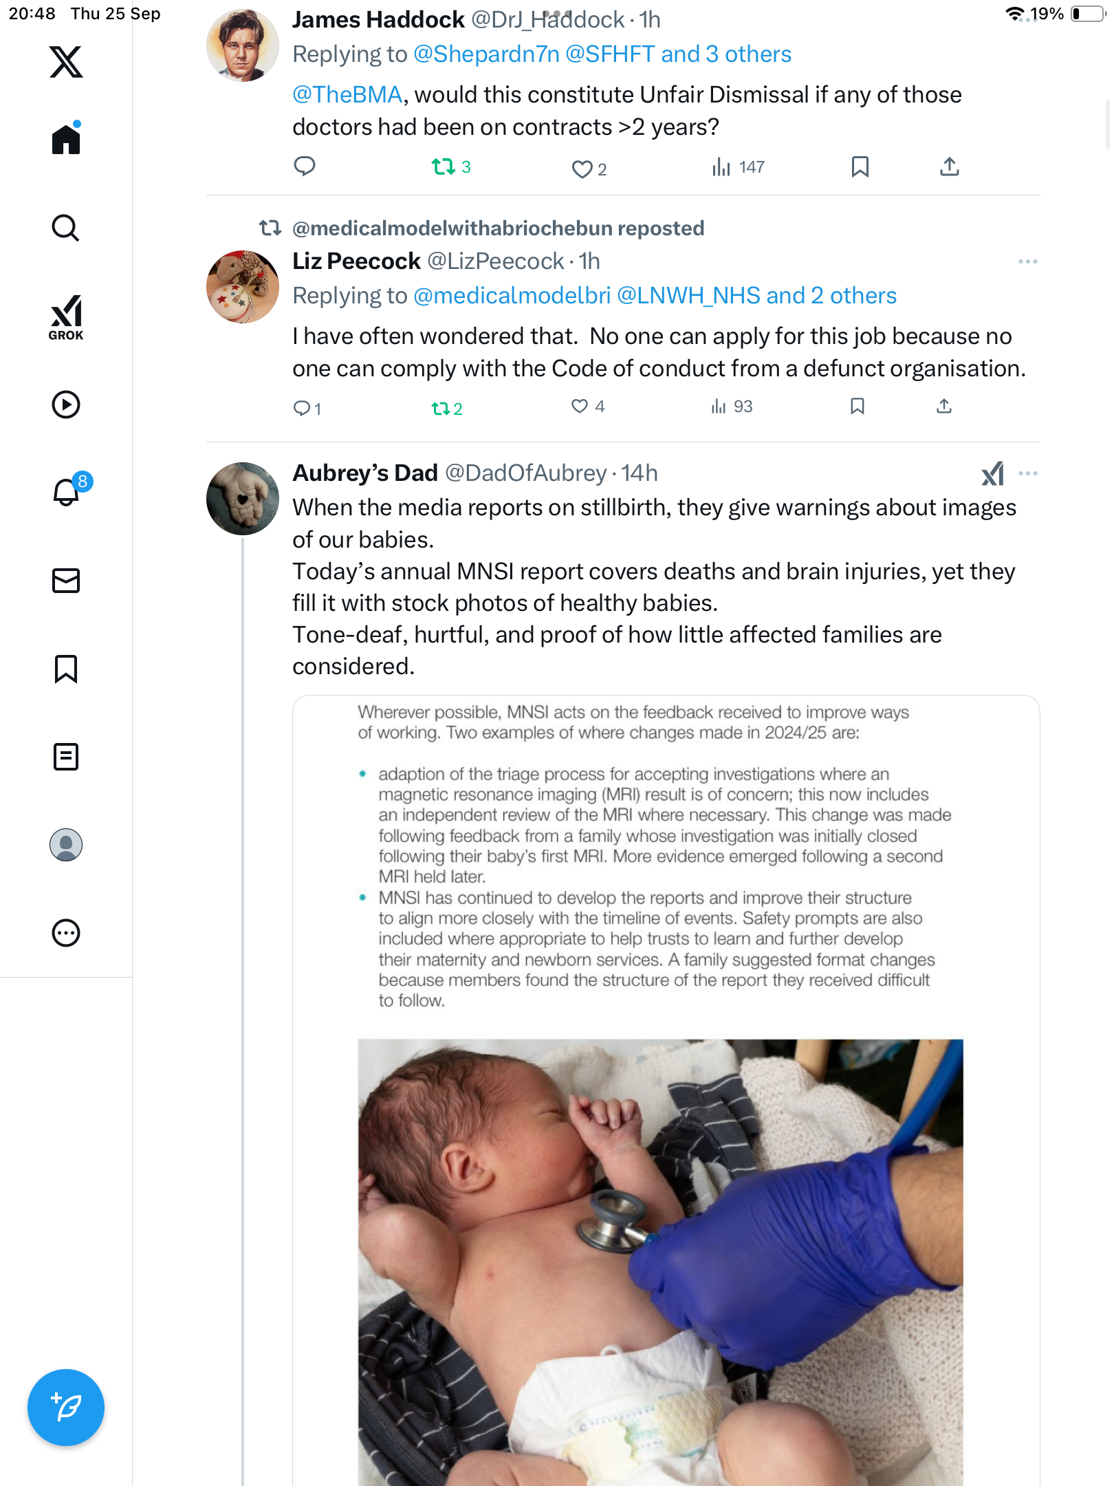Open the Search magnifier in sidebar
The width and height of the screenshot is (1114, 1486).
click(66, 228)
